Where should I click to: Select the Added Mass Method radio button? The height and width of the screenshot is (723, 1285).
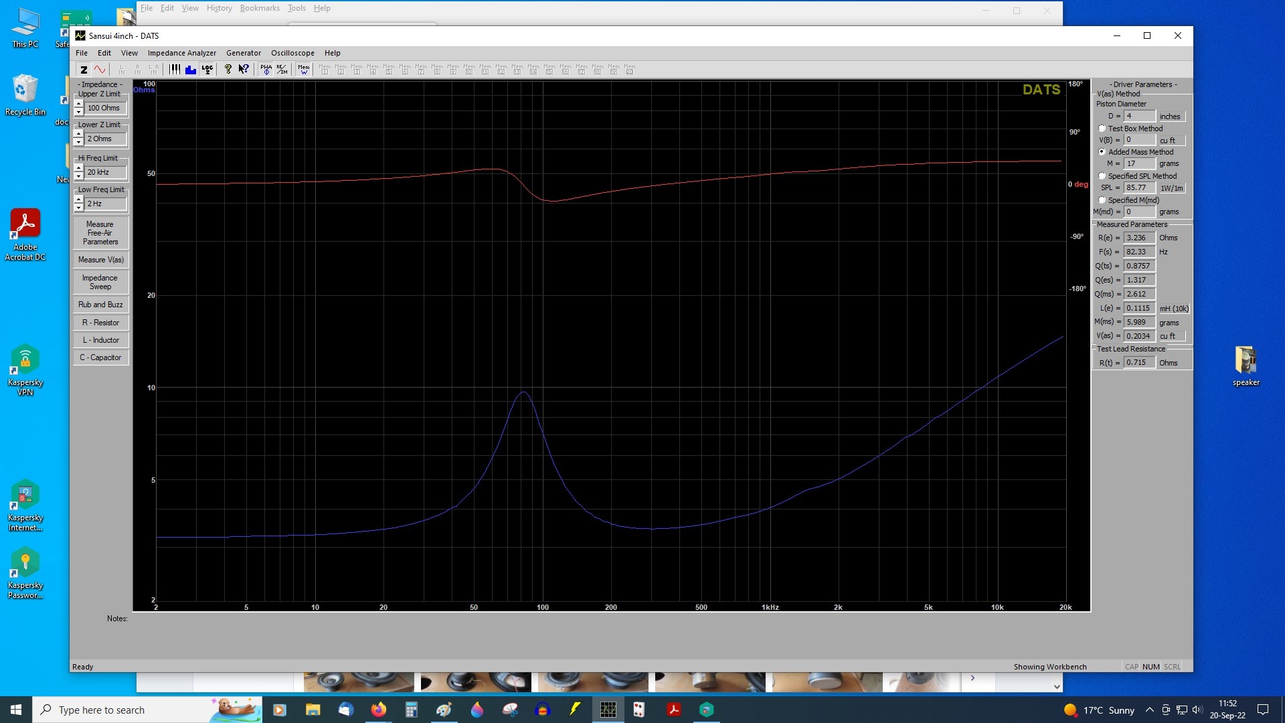click(x=1102, y=152)
